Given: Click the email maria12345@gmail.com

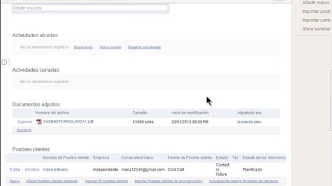Looking at the screenshot, I should tap(143, 169).
